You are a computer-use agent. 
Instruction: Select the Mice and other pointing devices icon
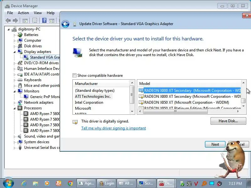pos(20,86)
